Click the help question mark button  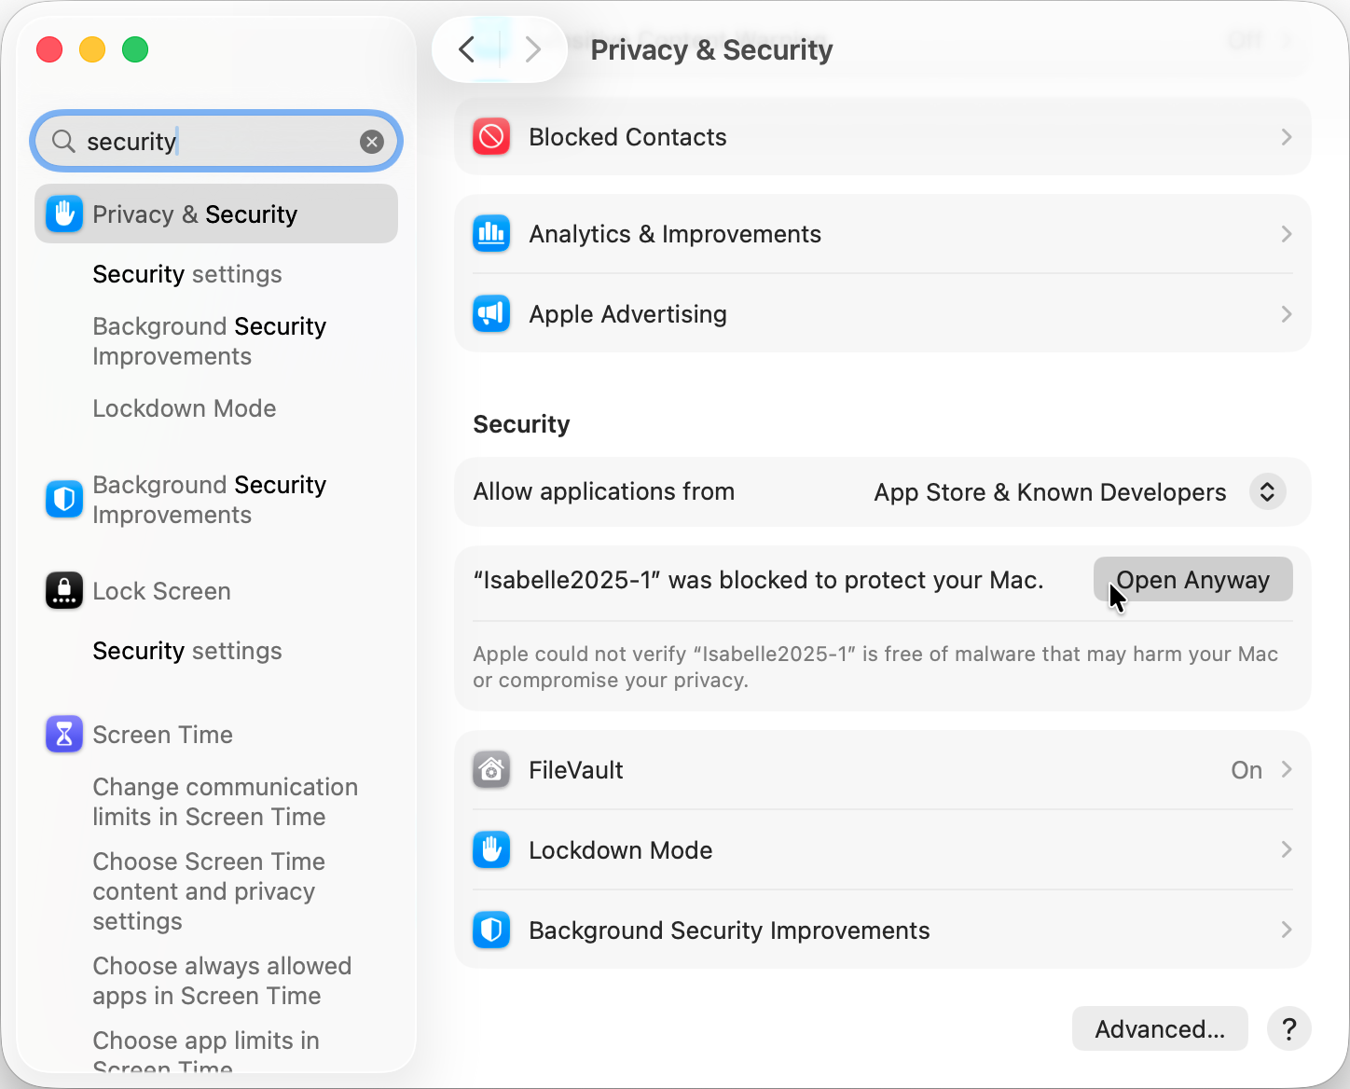click(x=1288, y=1029)
